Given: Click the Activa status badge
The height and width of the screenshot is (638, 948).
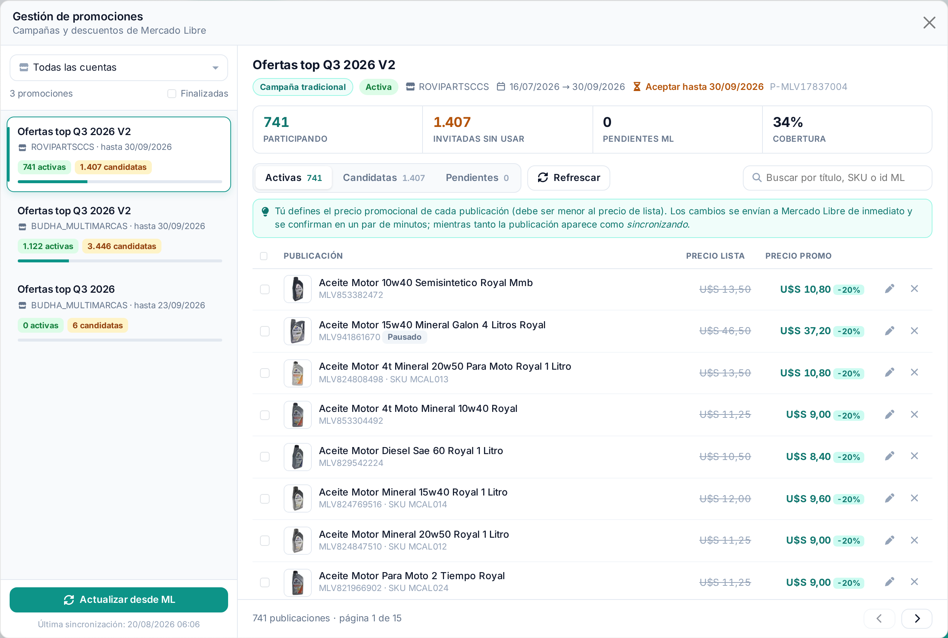Looking at the screenshot, I should click(378, 87).
